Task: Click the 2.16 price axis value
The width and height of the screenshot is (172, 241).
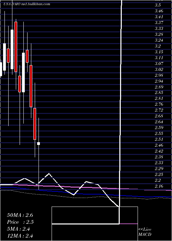Action: click(x=159, y=186)
